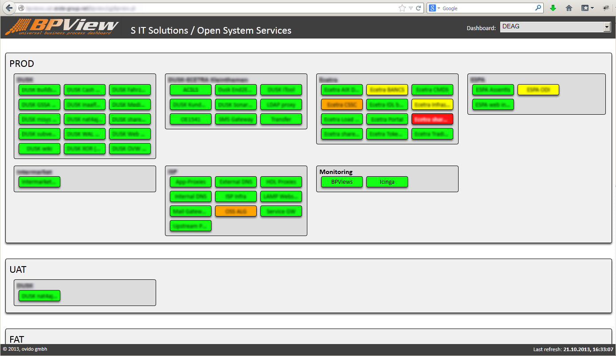Click the PROD section heading
Image resolution: width=616 pixels, height=356 pixels.
click(22, 64)
